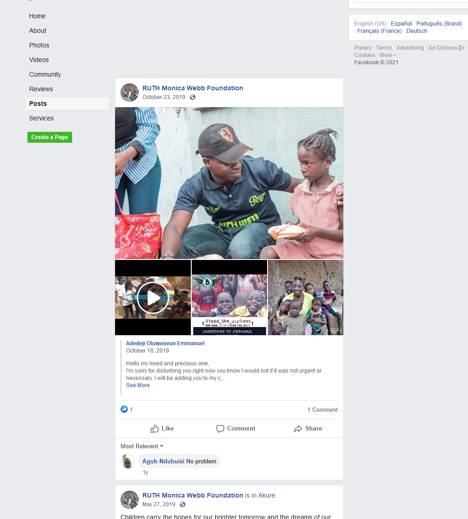Expand post text with See More
The height and width of the screenshot is (519, 468).
[138, 385]
